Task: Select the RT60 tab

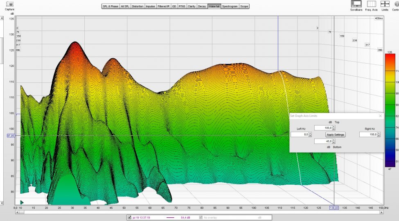Action: (183, 7)
